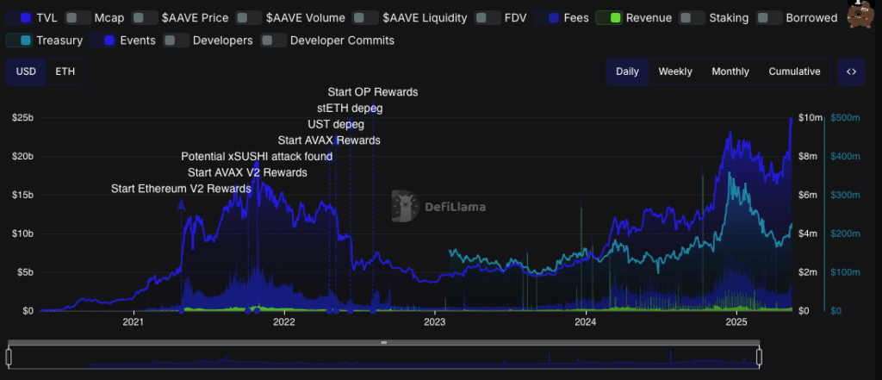Grab the left range slider handle
The image size is (882, 380).
[x=9, y=357]
